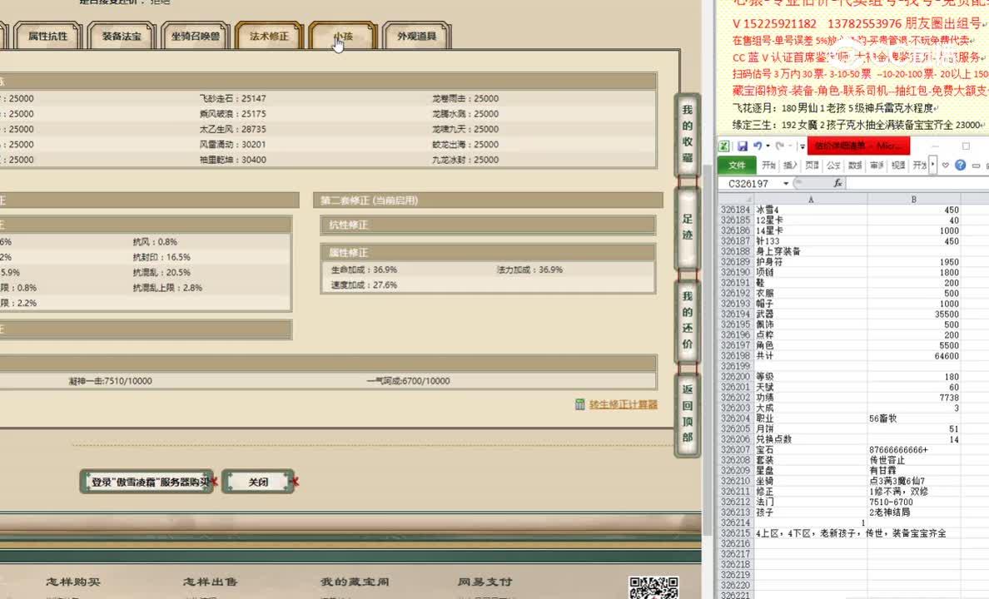Select cell B326208 showing 传世容止

pos(914,459)
